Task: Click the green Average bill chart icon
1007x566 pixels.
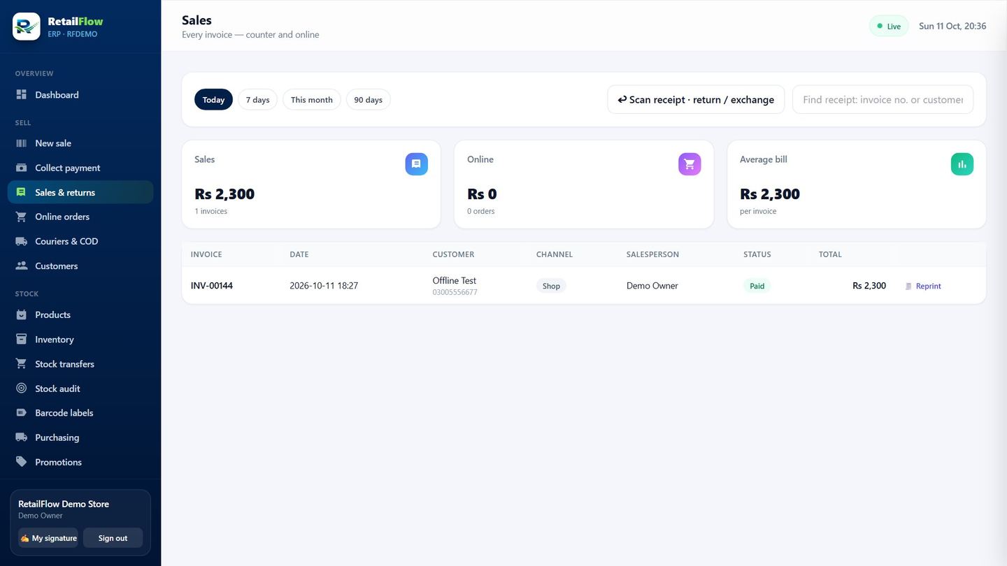Action: tap(962, 164)
